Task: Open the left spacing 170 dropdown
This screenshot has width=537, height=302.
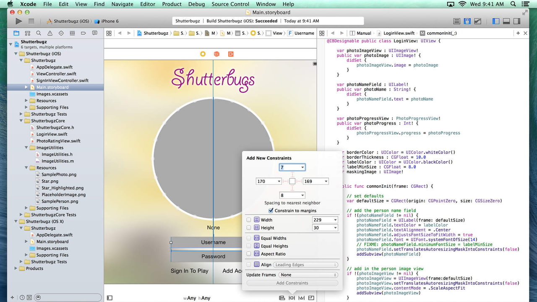Action: (x=279, y=182)
